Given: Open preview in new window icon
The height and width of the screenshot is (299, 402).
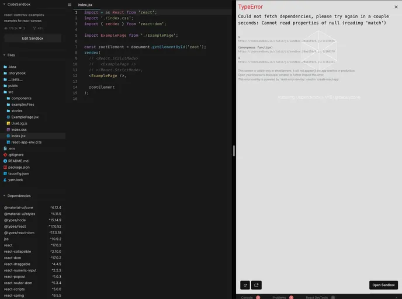Looking at the screenshot, I should coord(256,285).
